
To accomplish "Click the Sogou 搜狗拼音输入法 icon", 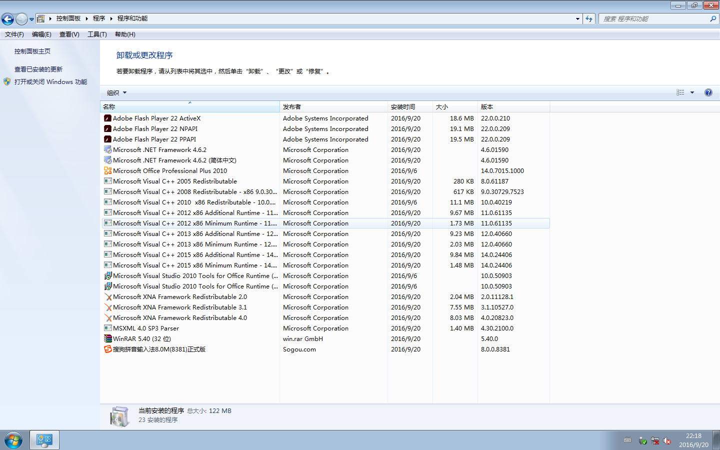I will point(107,349).
